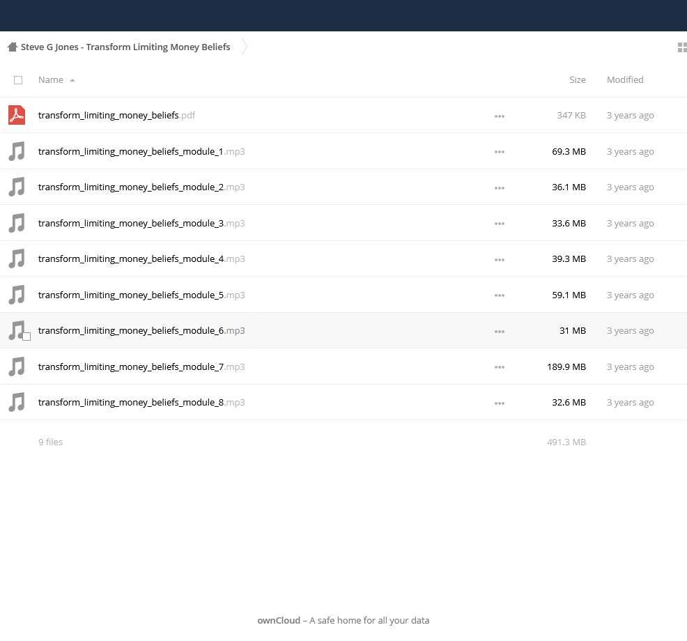
Task: Open more actions for module_8.mp3
Action: 500,403
